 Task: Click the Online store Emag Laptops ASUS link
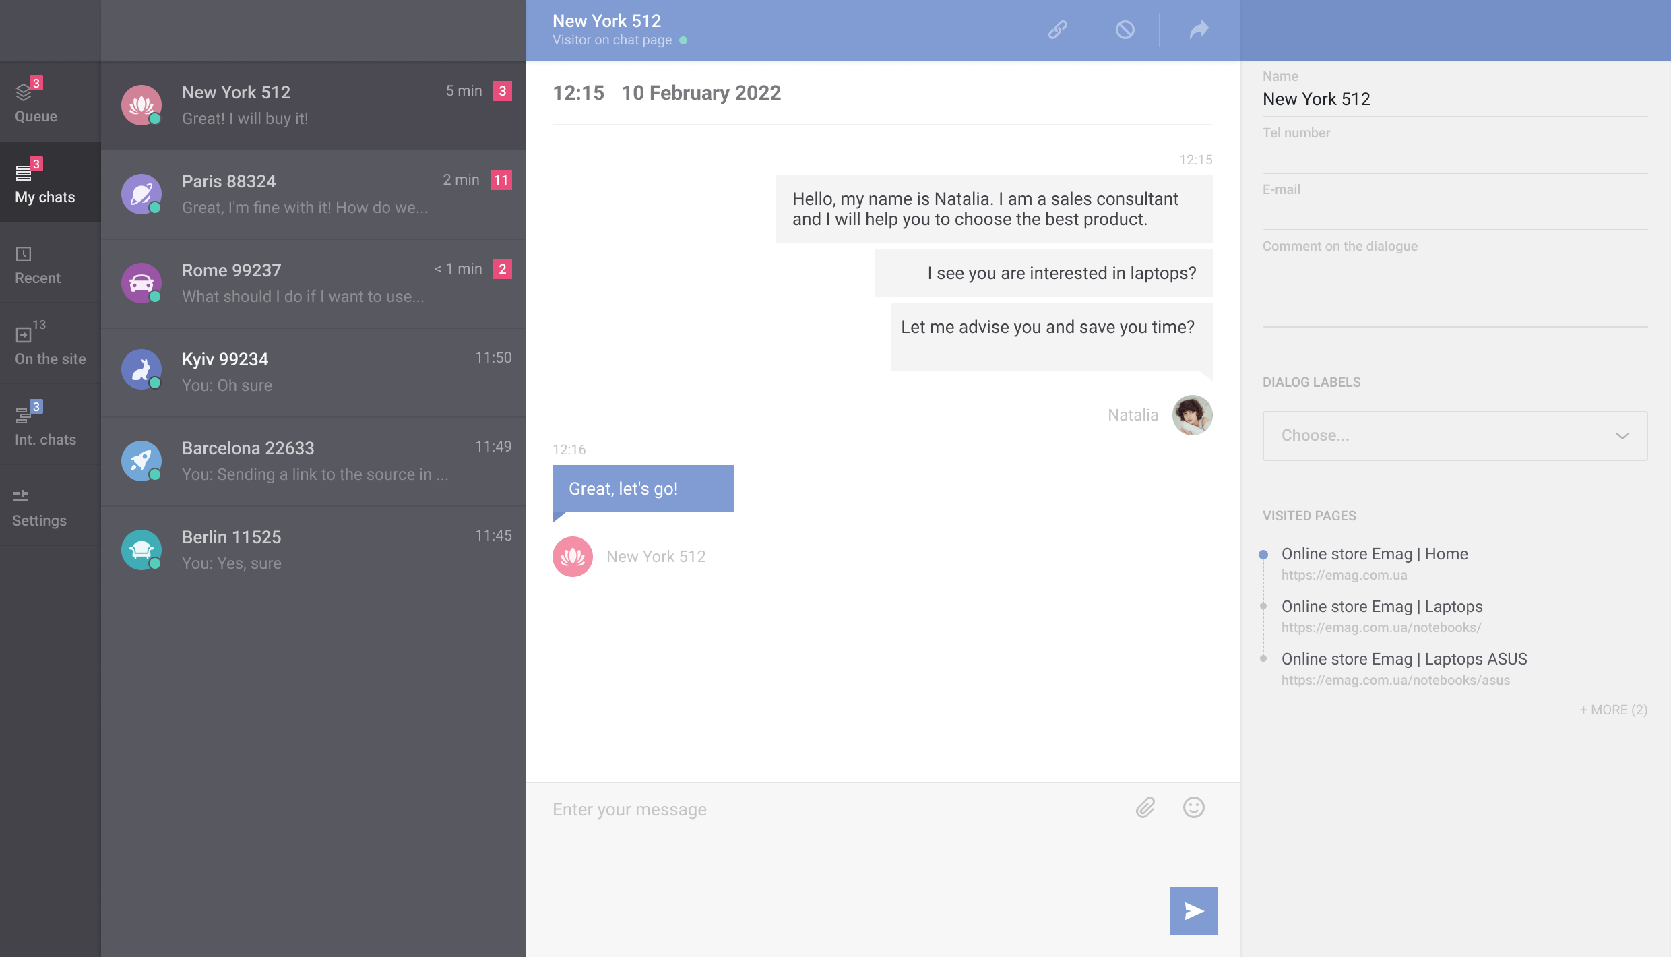pyautogui.click(x=1404, y=658)
